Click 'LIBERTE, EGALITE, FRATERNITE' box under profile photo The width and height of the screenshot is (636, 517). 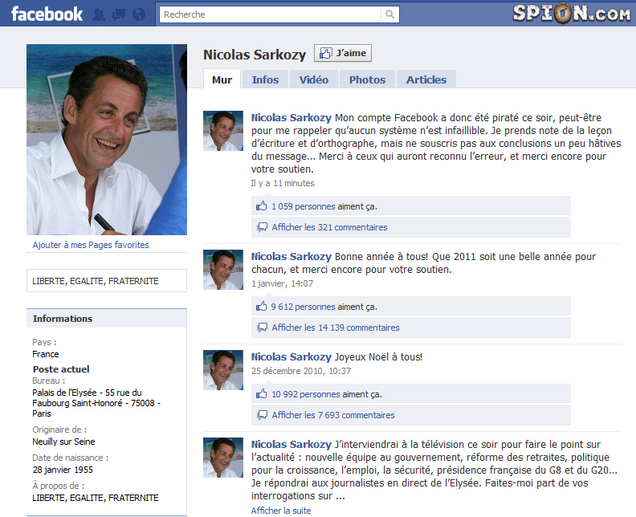pyautogui.click(x=107, y=281)
